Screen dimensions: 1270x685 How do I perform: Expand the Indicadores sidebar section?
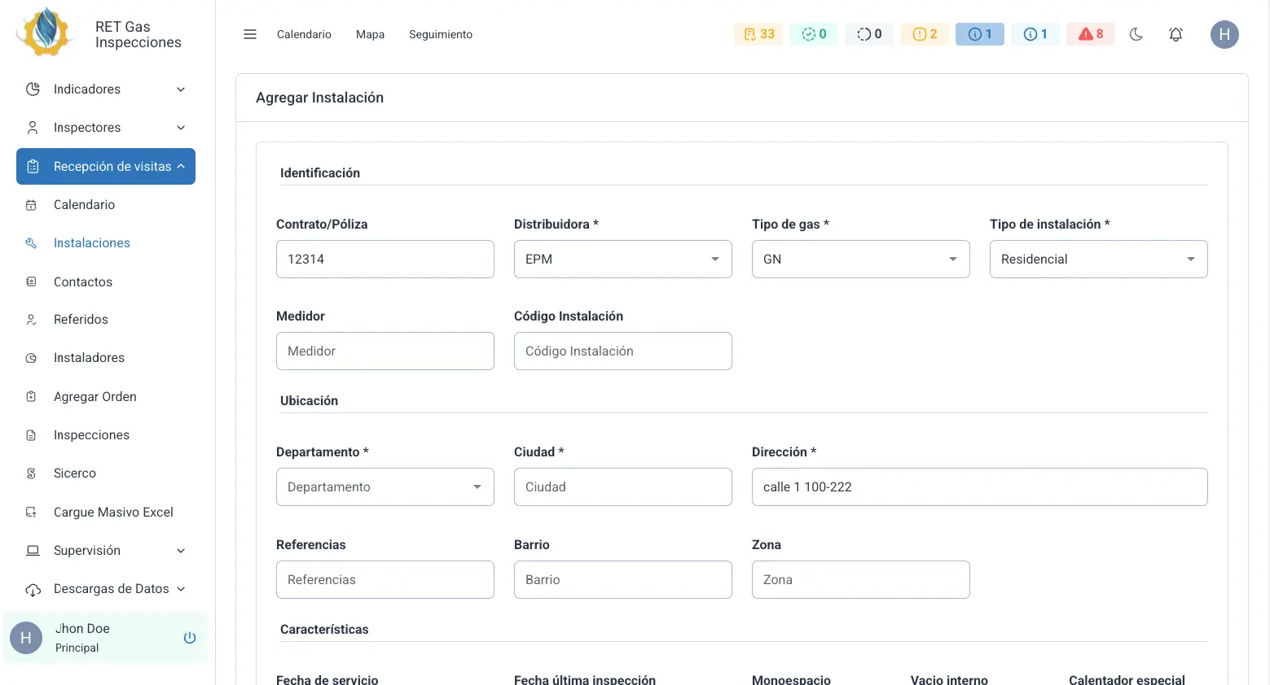[x=106, y=89]
